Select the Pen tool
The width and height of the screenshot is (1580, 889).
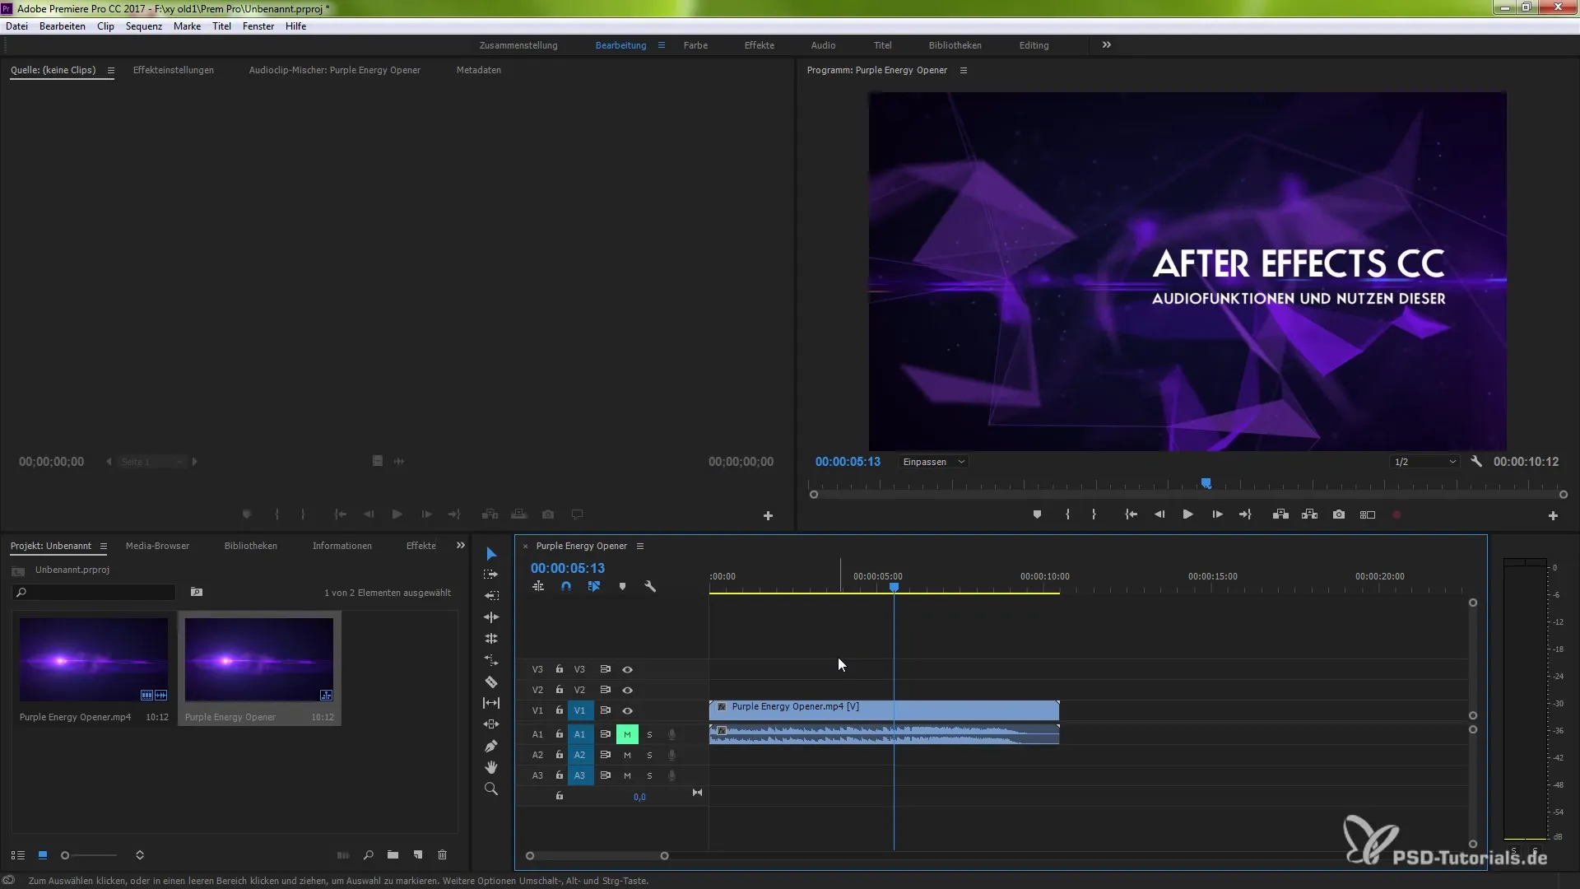point(491,746)
